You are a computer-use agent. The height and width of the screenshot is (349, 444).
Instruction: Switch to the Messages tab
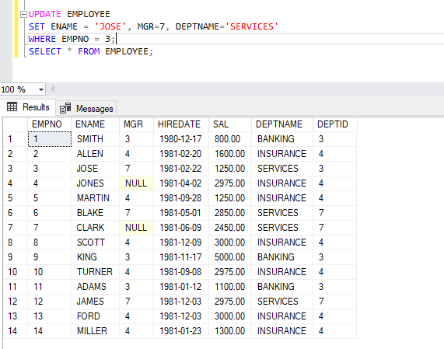click(86, 108)
